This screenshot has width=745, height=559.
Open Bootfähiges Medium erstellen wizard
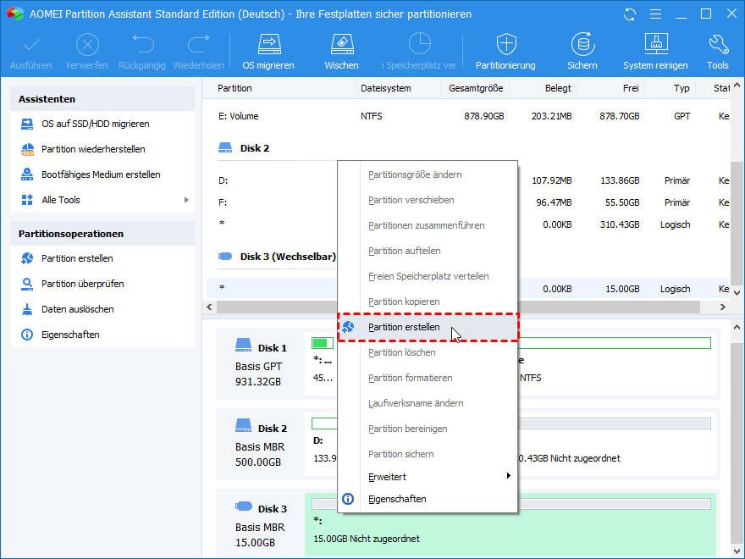(102, 174)
